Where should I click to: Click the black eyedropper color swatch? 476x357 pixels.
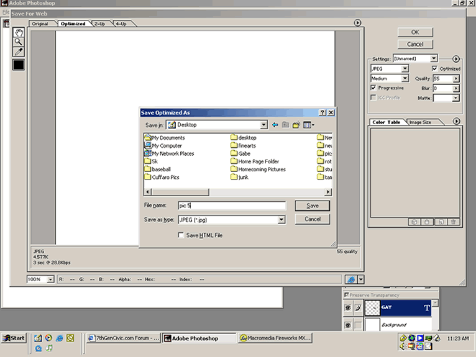pyautogui.click(x=19, y=65)
